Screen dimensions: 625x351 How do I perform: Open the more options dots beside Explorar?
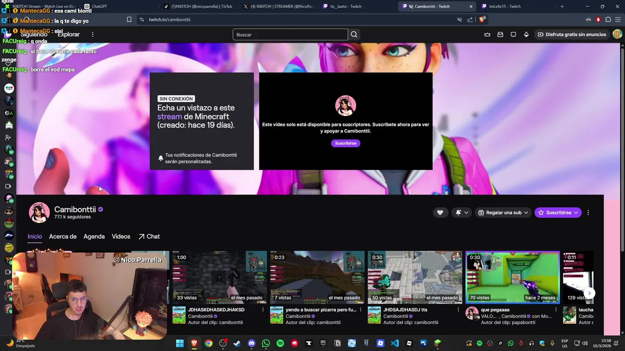point(92,35)
